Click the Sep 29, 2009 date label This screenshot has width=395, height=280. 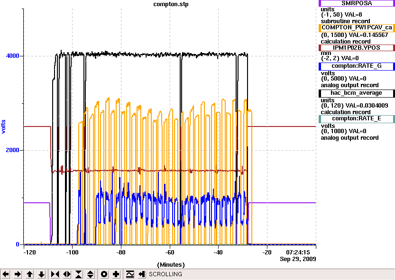(x=298, y=259)
